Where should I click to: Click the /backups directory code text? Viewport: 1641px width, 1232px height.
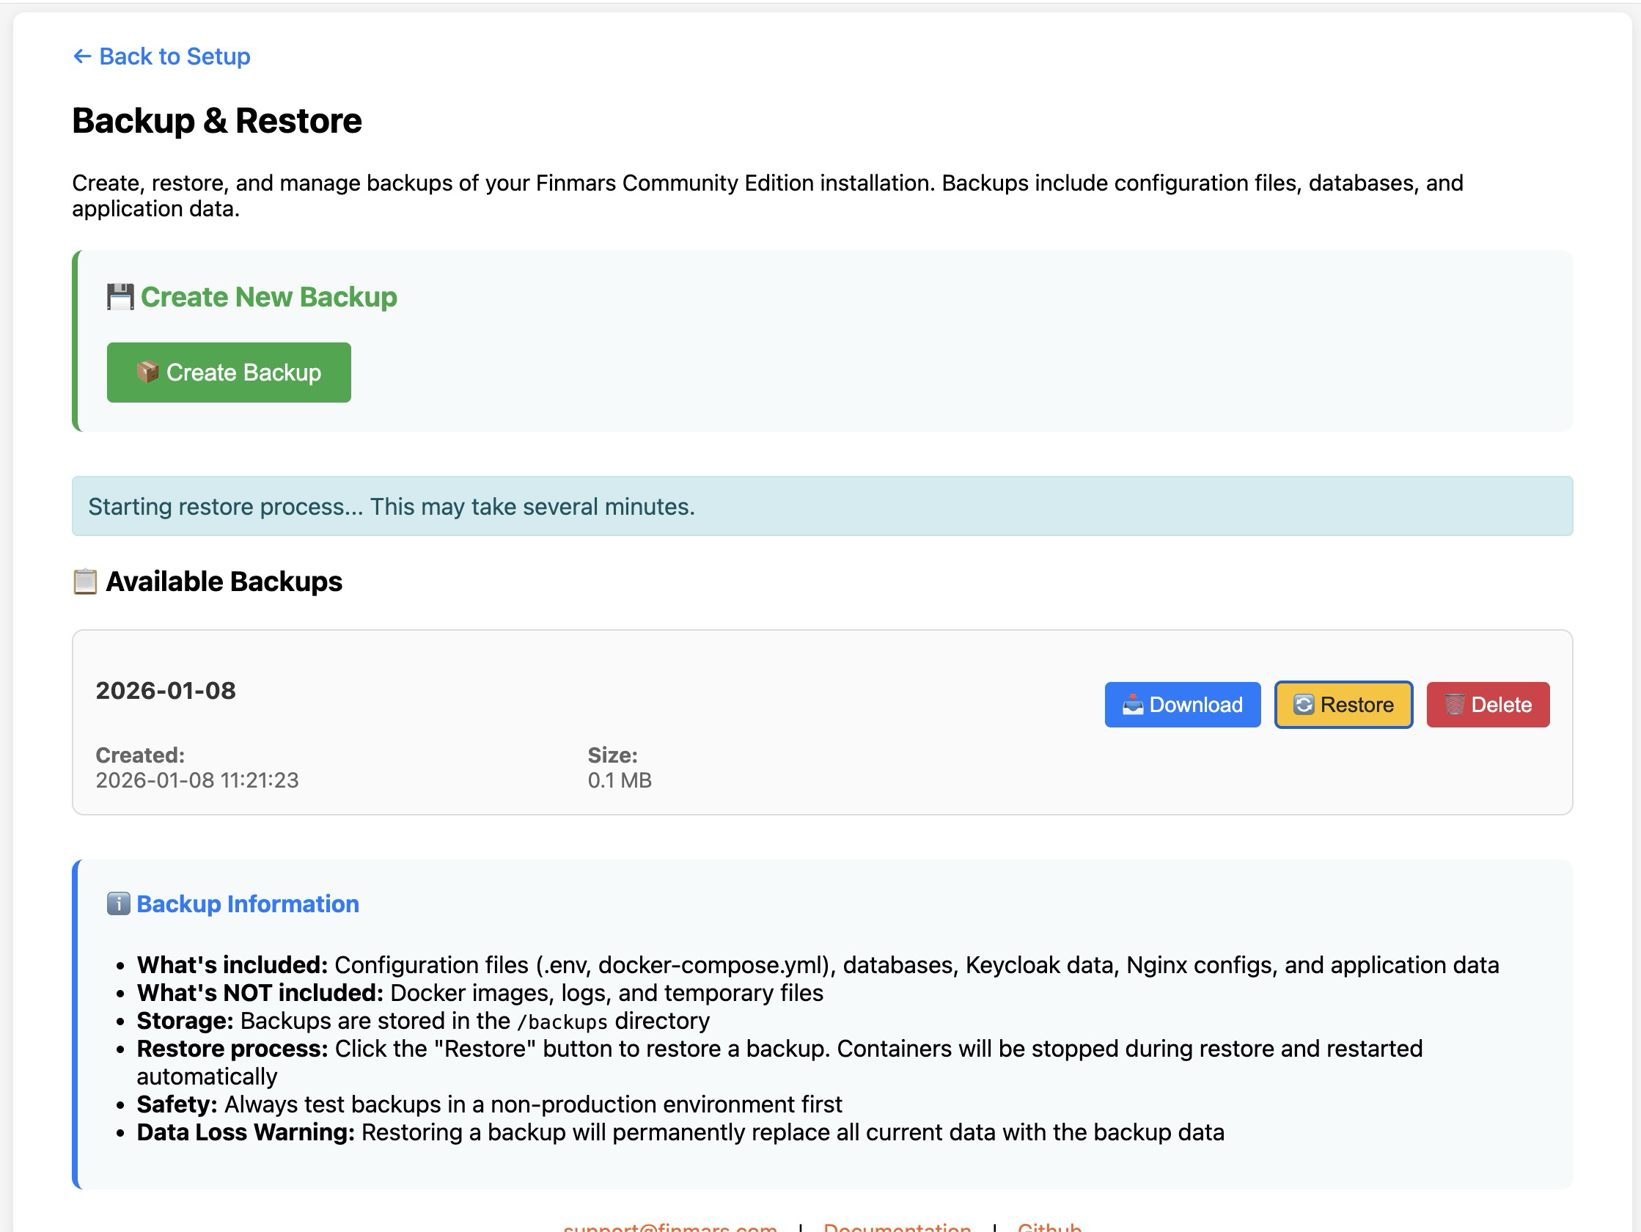pos(562,1022)
